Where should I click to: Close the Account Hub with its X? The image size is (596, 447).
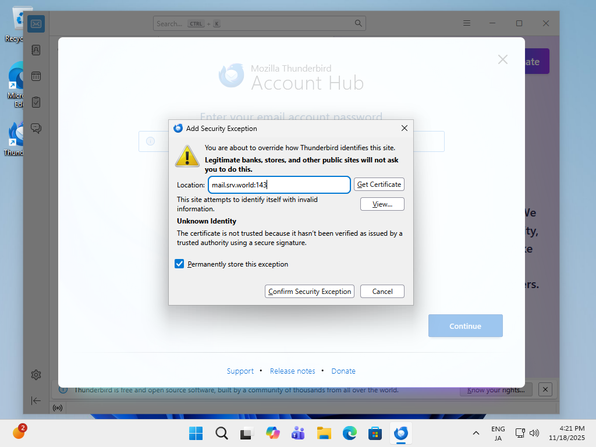tap(503, 59)
